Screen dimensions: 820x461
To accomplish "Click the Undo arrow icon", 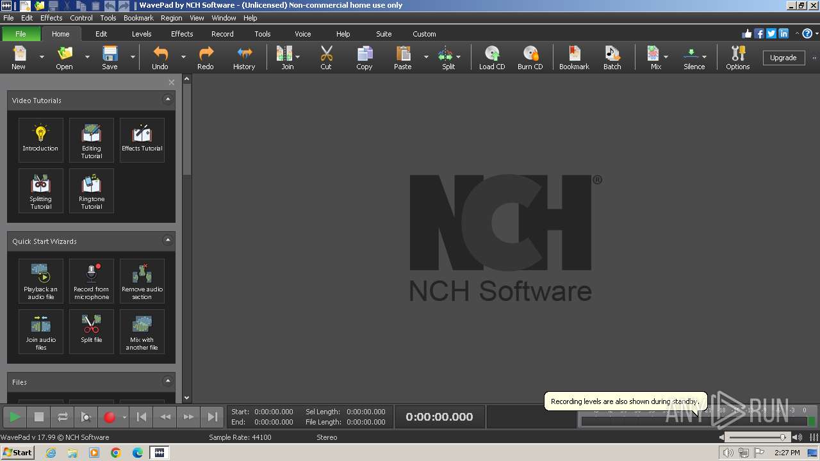I will point(160,57).
